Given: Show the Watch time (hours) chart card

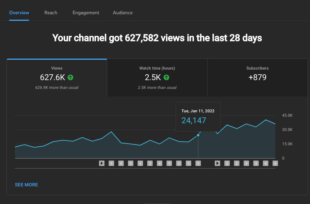Looking at the screenshot, I should 157,78.
